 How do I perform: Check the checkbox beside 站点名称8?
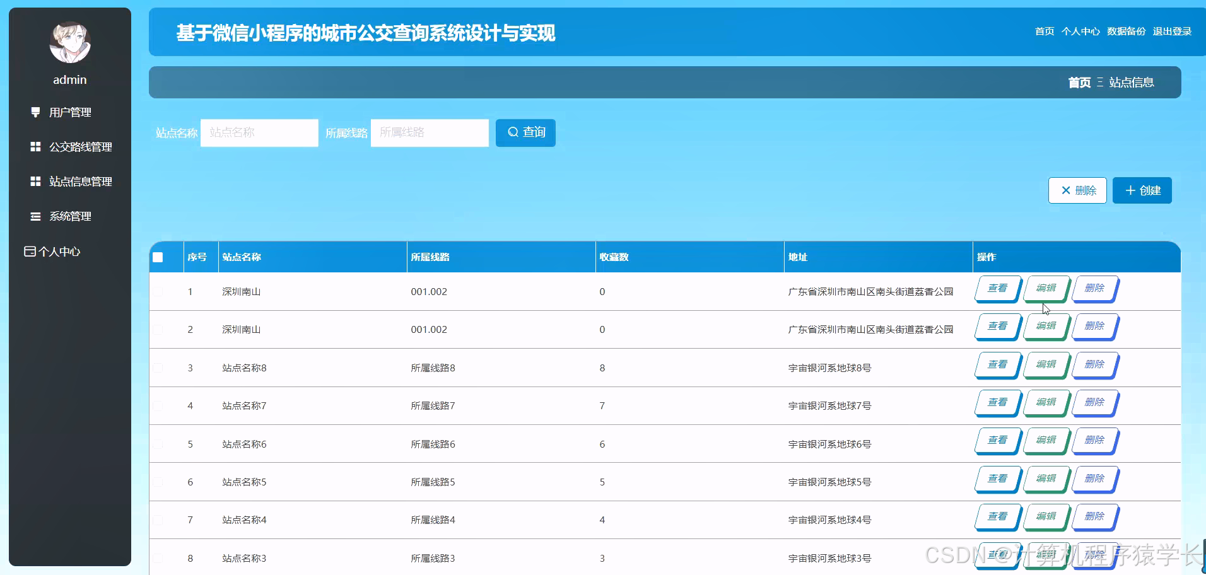tap(158, 368)
